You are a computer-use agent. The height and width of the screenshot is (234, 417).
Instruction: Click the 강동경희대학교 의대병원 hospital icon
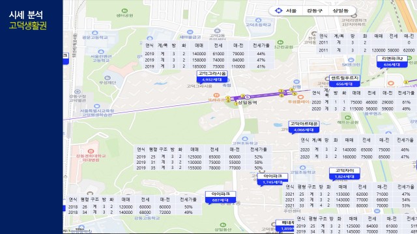(91, 151)
